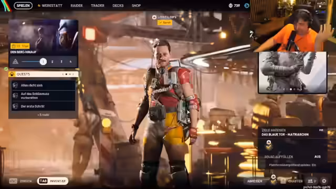
Task: Toggle Plattformübergreifend spielen setting
Action: pyautogui.click(x=292, y=165)
